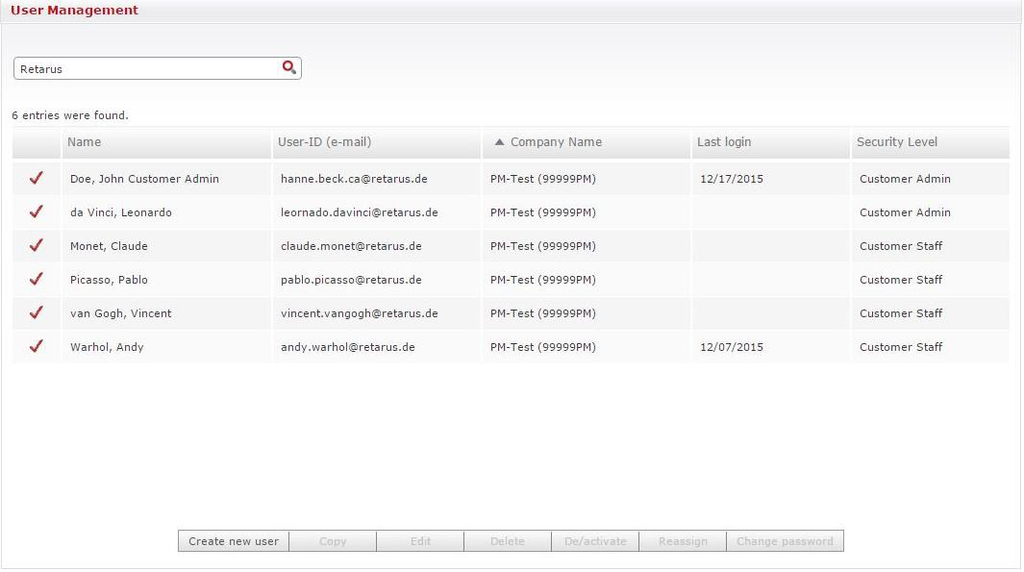This screenshot has height=572, width=1024.
Task: Select the andy.warhol@retarus.de email cell
Action: [x=348, y=347]
